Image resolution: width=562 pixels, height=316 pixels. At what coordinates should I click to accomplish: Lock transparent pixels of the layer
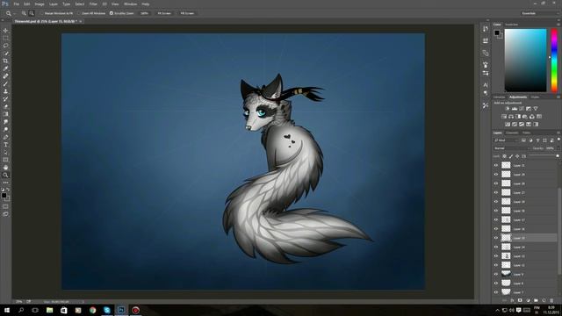pos(505,156)
